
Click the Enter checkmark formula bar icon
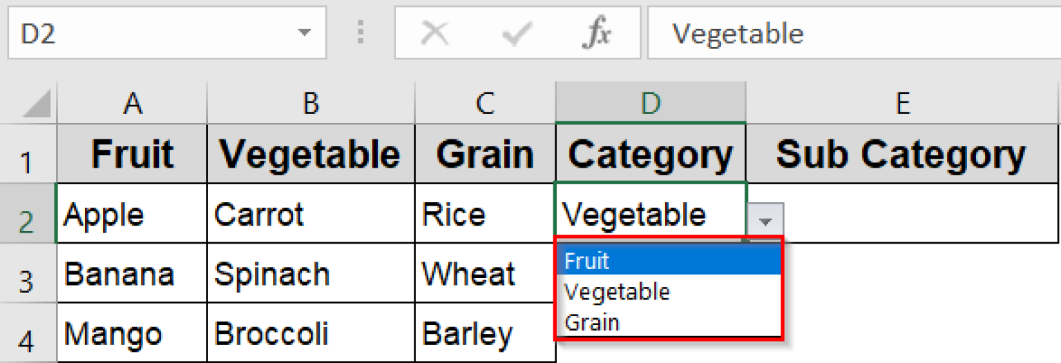(515, 33)
